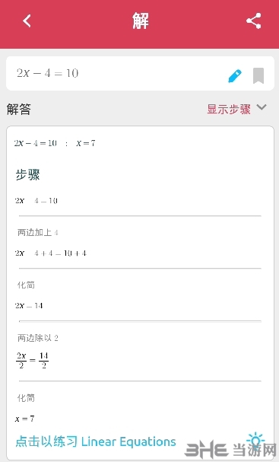The height and width of the screenshot is (462, 279).
Task: Select the 2x = 14 simplified equation
Action: [x=29, y=305]
